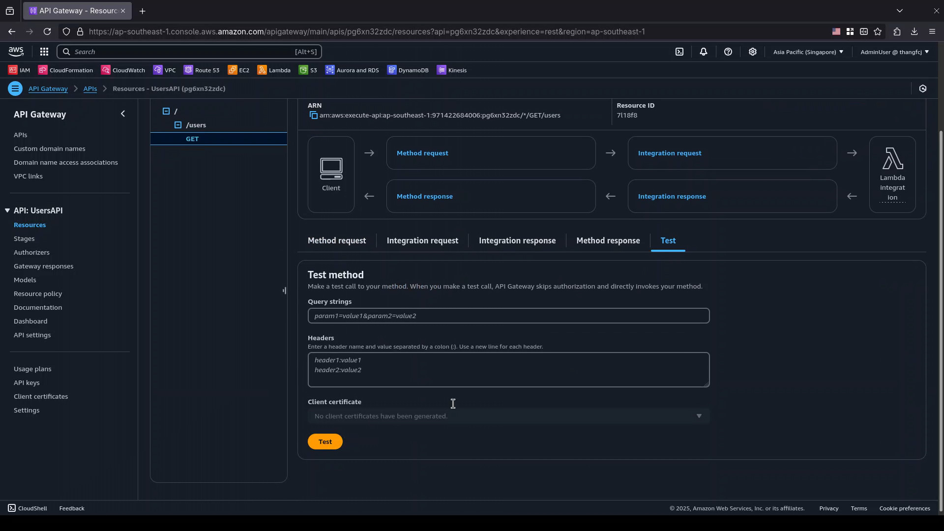This screenshot has width=944, height=531.
Task: Collapse the root / resource node
Action: (166, 112)
